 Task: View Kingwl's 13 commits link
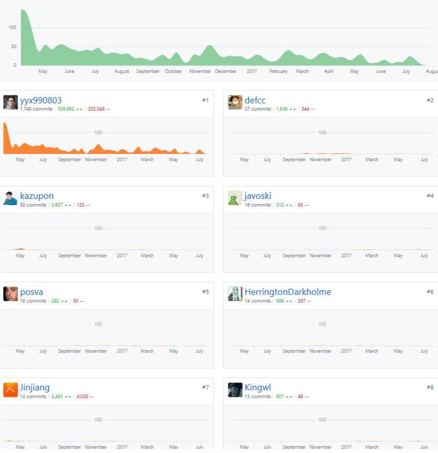pos(257,396)
